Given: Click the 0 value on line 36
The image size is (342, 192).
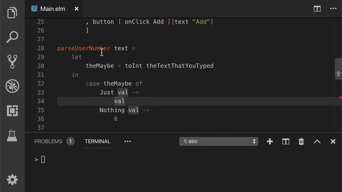Looking at the screenshot, I should coord(115,119).
